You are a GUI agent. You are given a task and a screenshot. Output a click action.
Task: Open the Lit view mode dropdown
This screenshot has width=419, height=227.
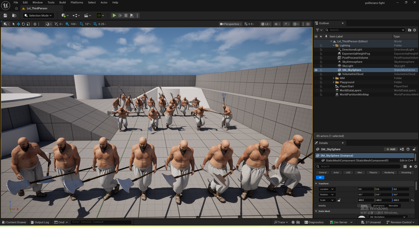coord(266,24)
